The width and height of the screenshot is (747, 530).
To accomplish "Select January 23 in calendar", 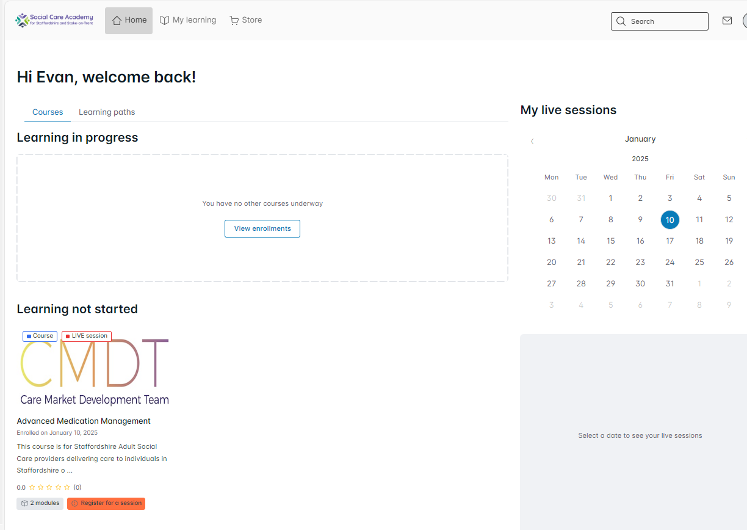I will pos(640,263).
